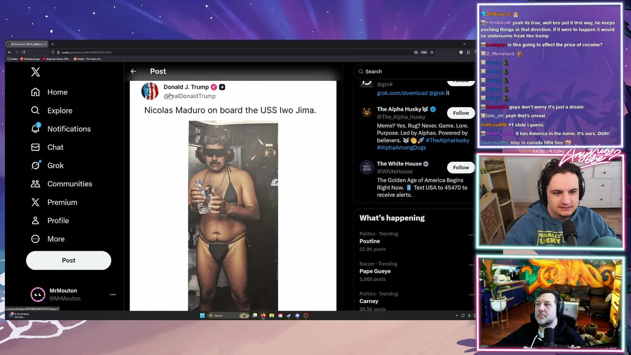Open the Reddit bookmark
The height and width of the screenshot is (355, 631).
point(88,59)
